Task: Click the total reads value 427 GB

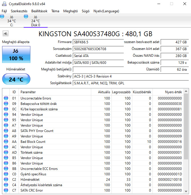Action: 174,42
